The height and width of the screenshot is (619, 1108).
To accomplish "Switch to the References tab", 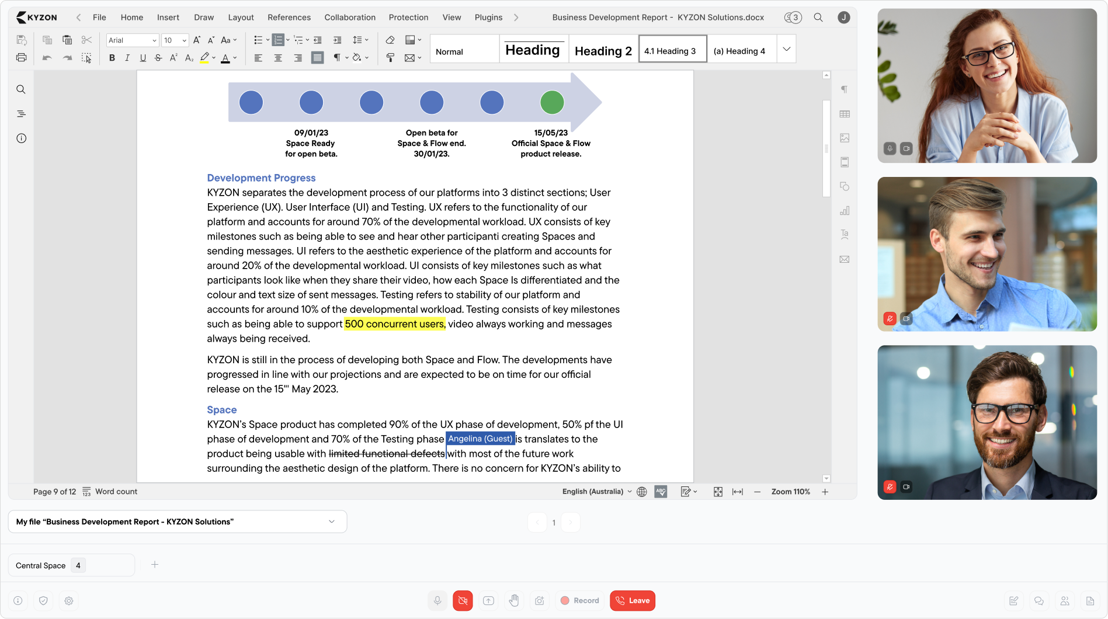I will click(289, 18).
